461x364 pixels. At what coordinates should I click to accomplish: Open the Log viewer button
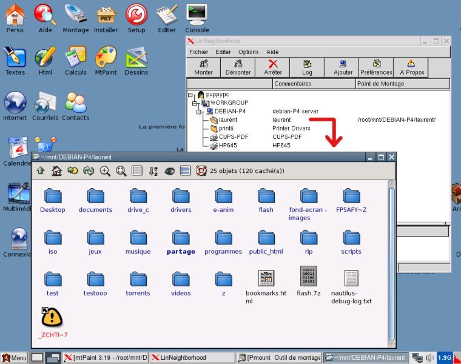(308, 67)
